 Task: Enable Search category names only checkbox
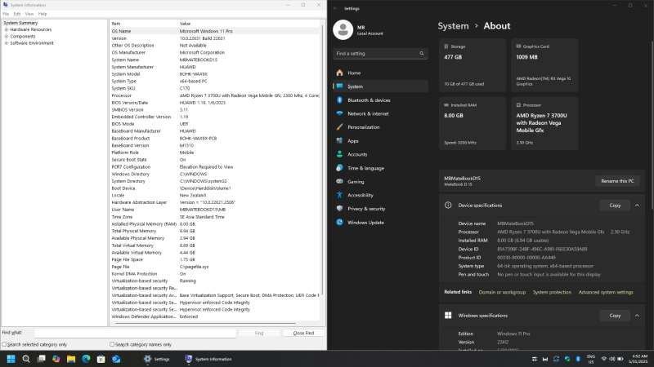(x=112, y=344)
